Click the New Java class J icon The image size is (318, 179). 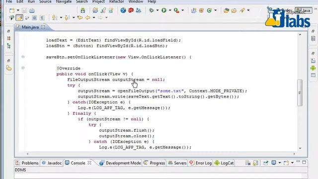(103, 10)
